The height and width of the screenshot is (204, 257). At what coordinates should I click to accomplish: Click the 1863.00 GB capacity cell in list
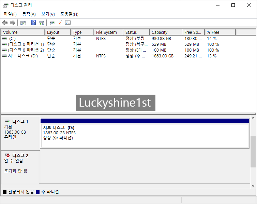coord(163,56)
